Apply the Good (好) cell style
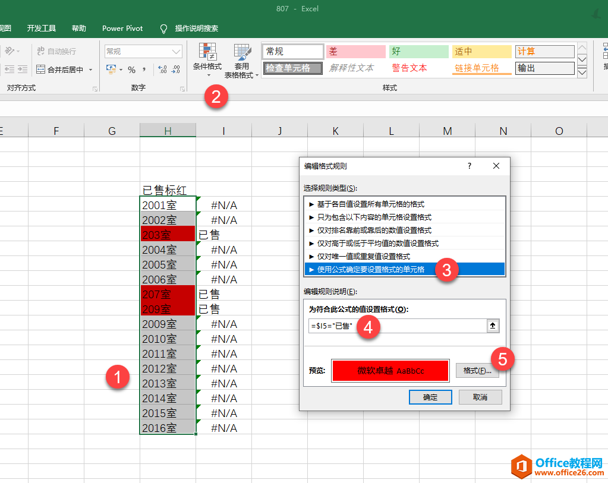The height and width of the screenshot is (483, 608). 419,51
